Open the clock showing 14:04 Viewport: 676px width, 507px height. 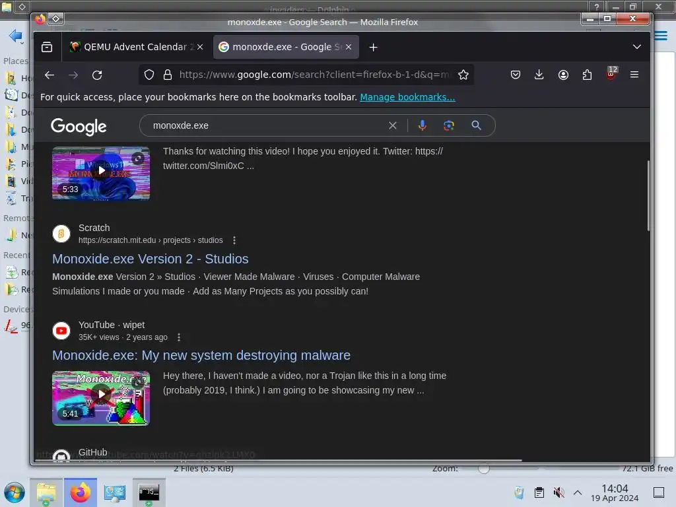[x=615, y=492]
